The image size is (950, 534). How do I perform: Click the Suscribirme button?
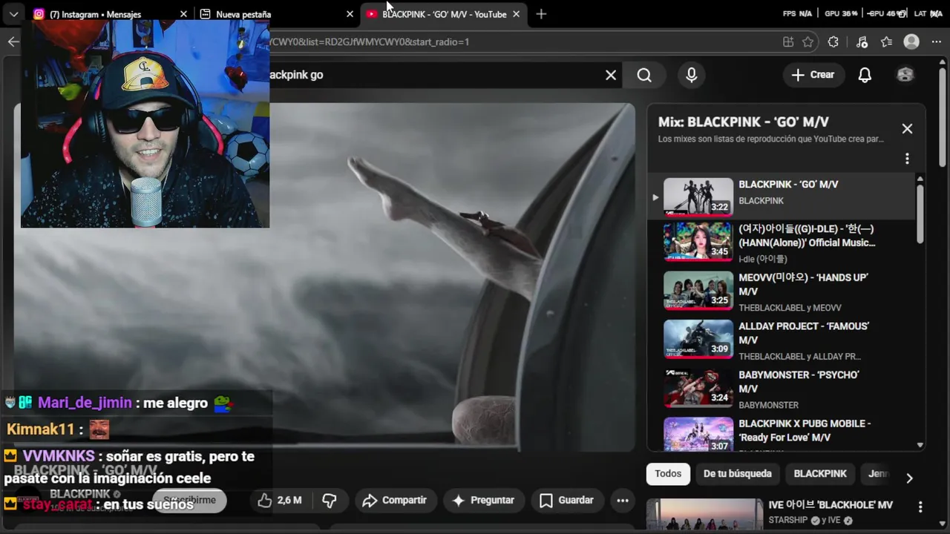189,501
